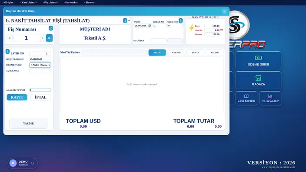Click the lightning bolt balance icon

click(x=191, y=28)
